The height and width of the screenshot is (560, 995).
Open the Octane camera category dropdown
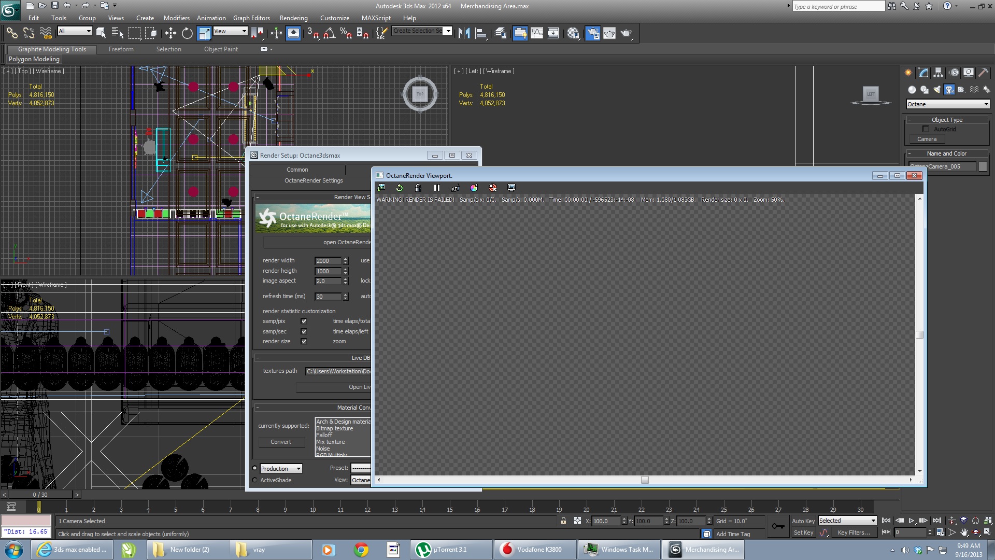(947, 104)
